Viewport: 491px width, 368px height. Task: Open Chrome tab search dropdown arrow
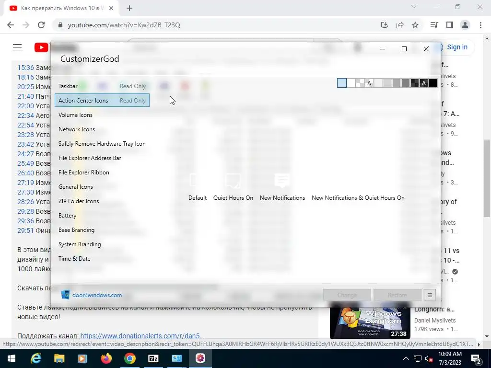point(414,7)
